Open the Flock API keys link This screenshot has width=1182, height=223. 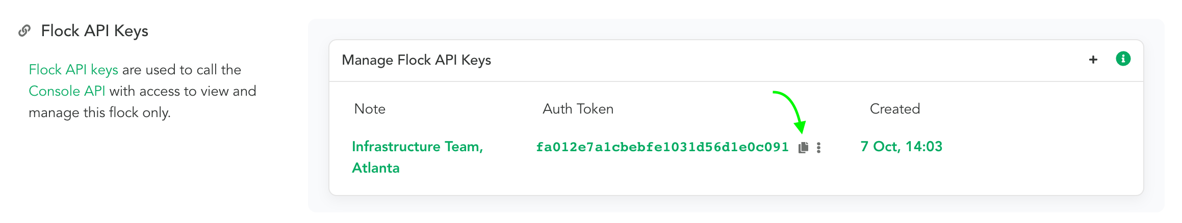(73, 70)
